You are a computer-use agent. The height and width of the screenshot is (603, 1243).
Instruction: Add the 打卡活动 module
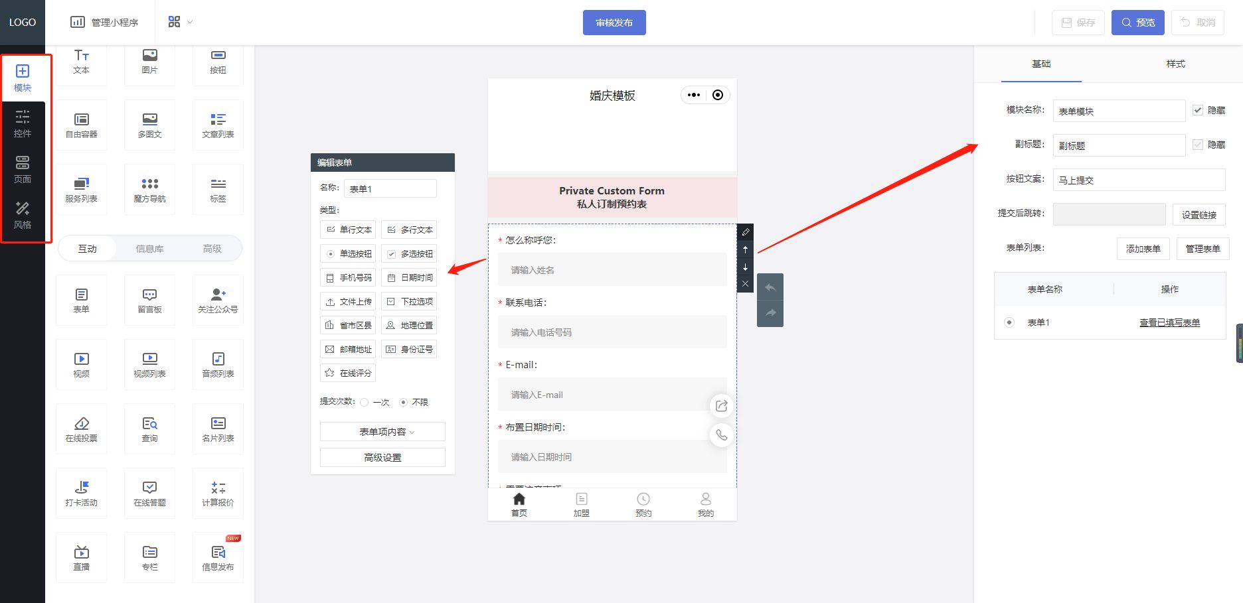tap(82, 494)
